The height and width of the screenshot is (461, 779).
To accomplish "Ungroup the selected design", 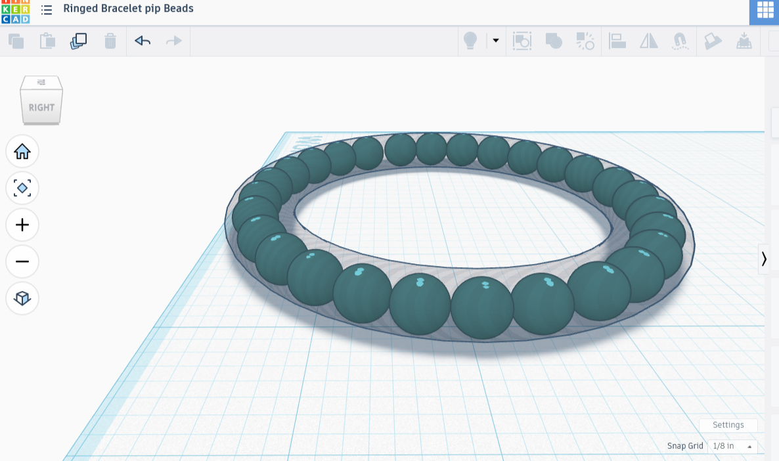I will click(x=585, y=41).
